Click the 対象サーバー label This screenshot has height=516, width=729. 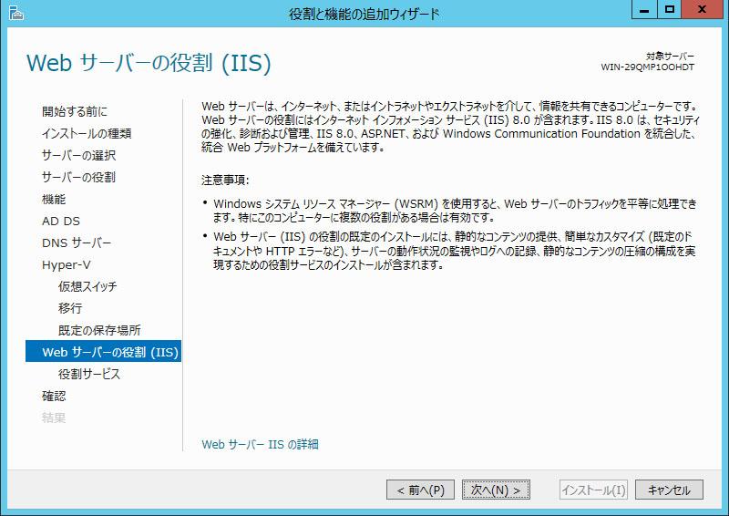pyautogui.click(x=670, y=57)
